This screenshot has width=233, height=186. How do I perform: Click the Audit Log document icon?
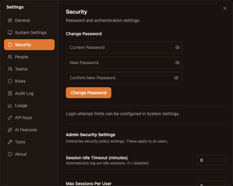10,93
